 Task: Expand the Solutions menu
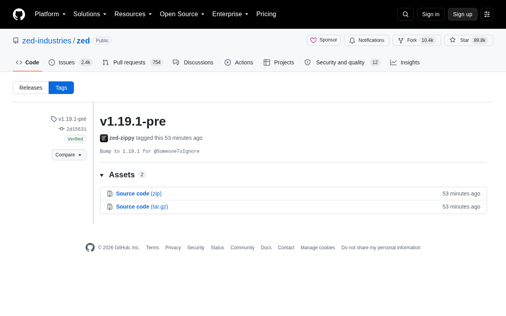[90, 14]
